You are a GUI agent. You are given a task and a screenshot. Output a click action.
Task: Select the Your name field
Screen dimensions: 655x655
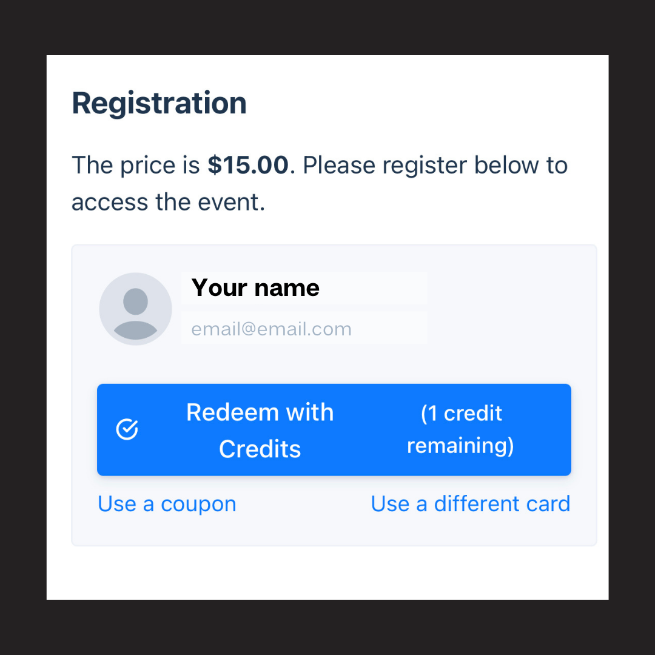(303, 288)
